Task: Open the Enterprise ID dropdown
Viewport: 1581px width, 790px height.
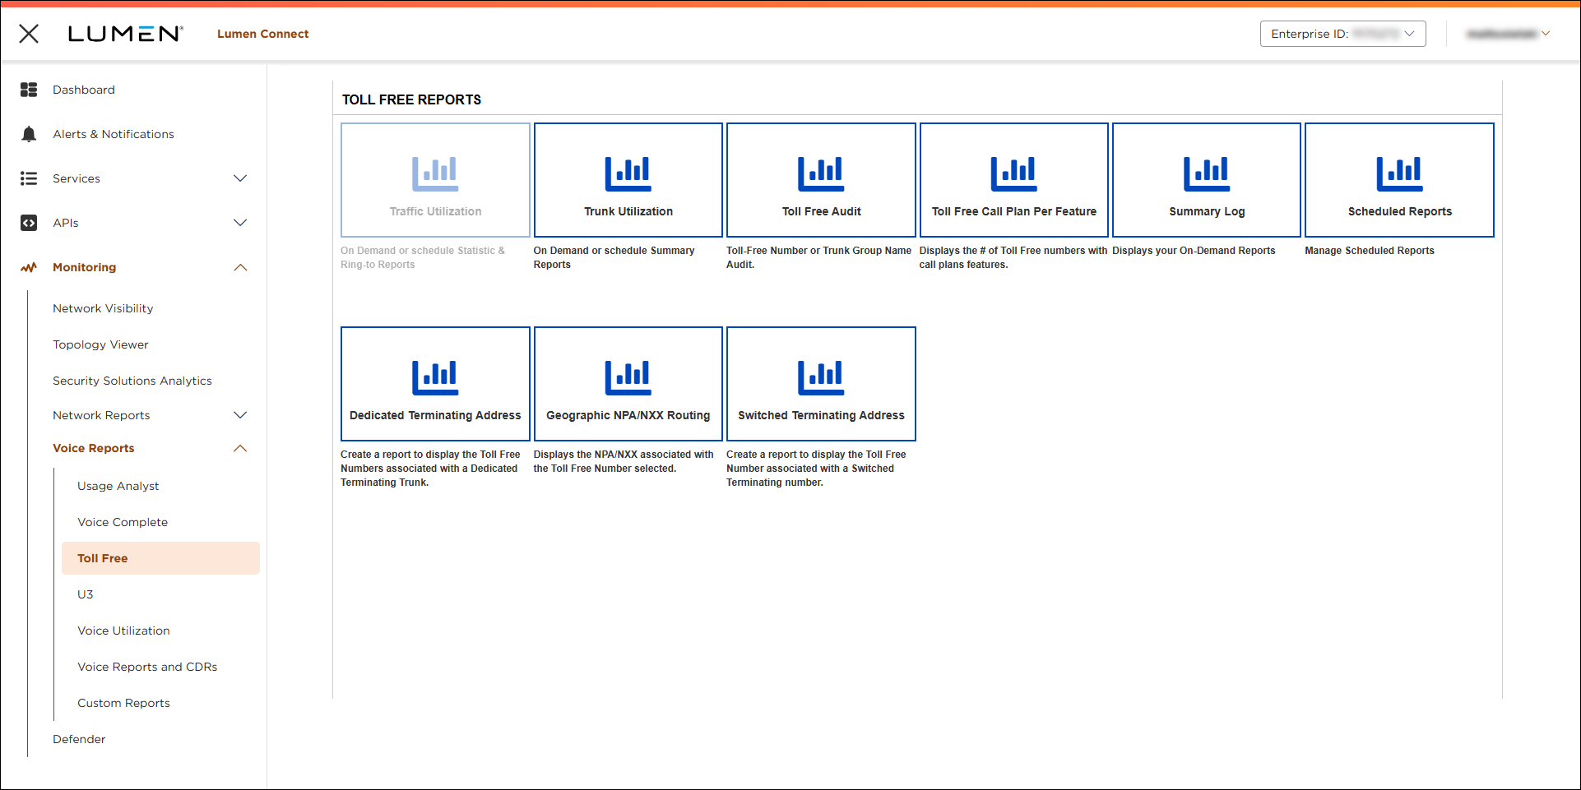Action: coord(1342,34)
